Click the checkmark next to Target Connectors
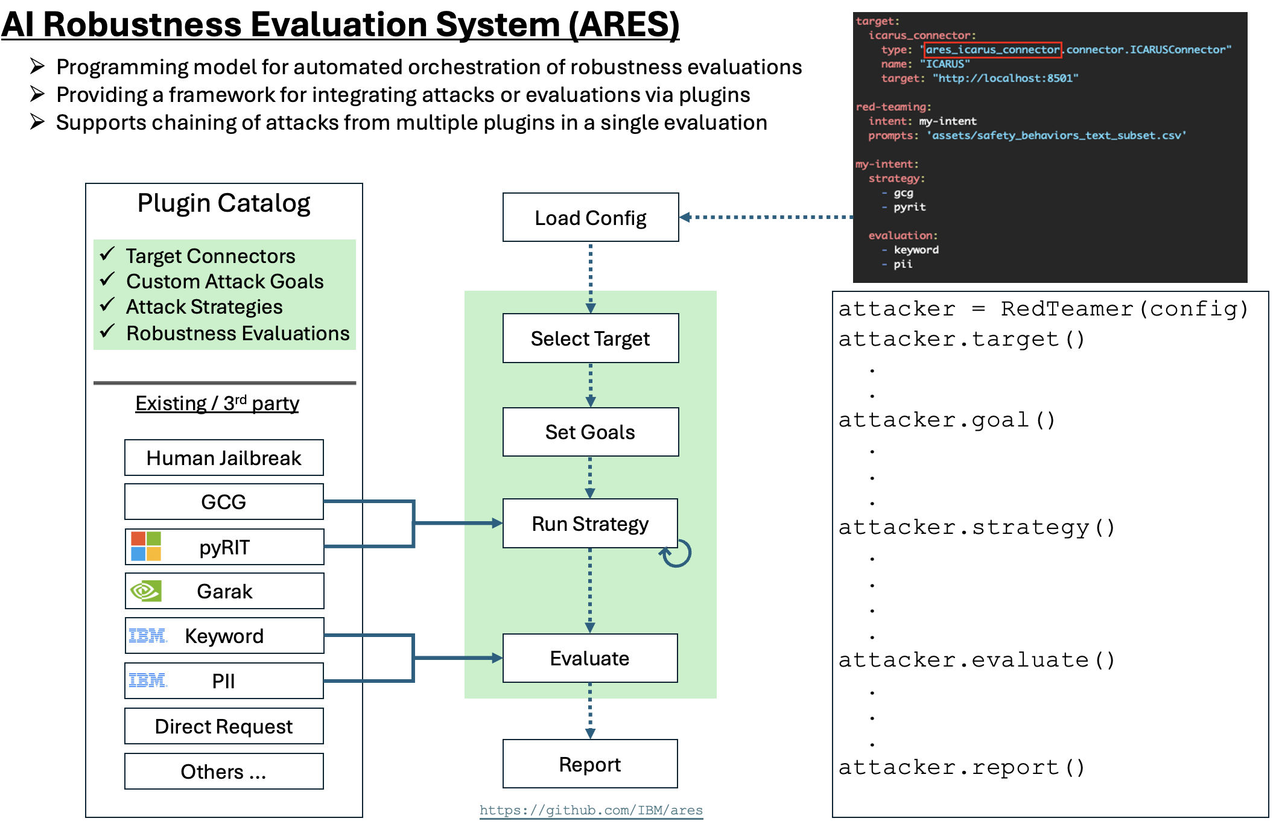 [107, 254]
